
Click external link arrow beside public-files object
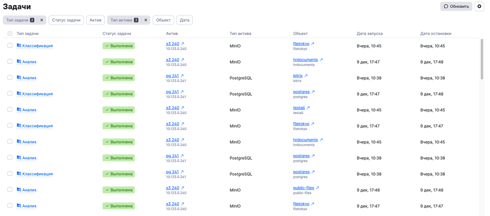click(x=317, y=188)
